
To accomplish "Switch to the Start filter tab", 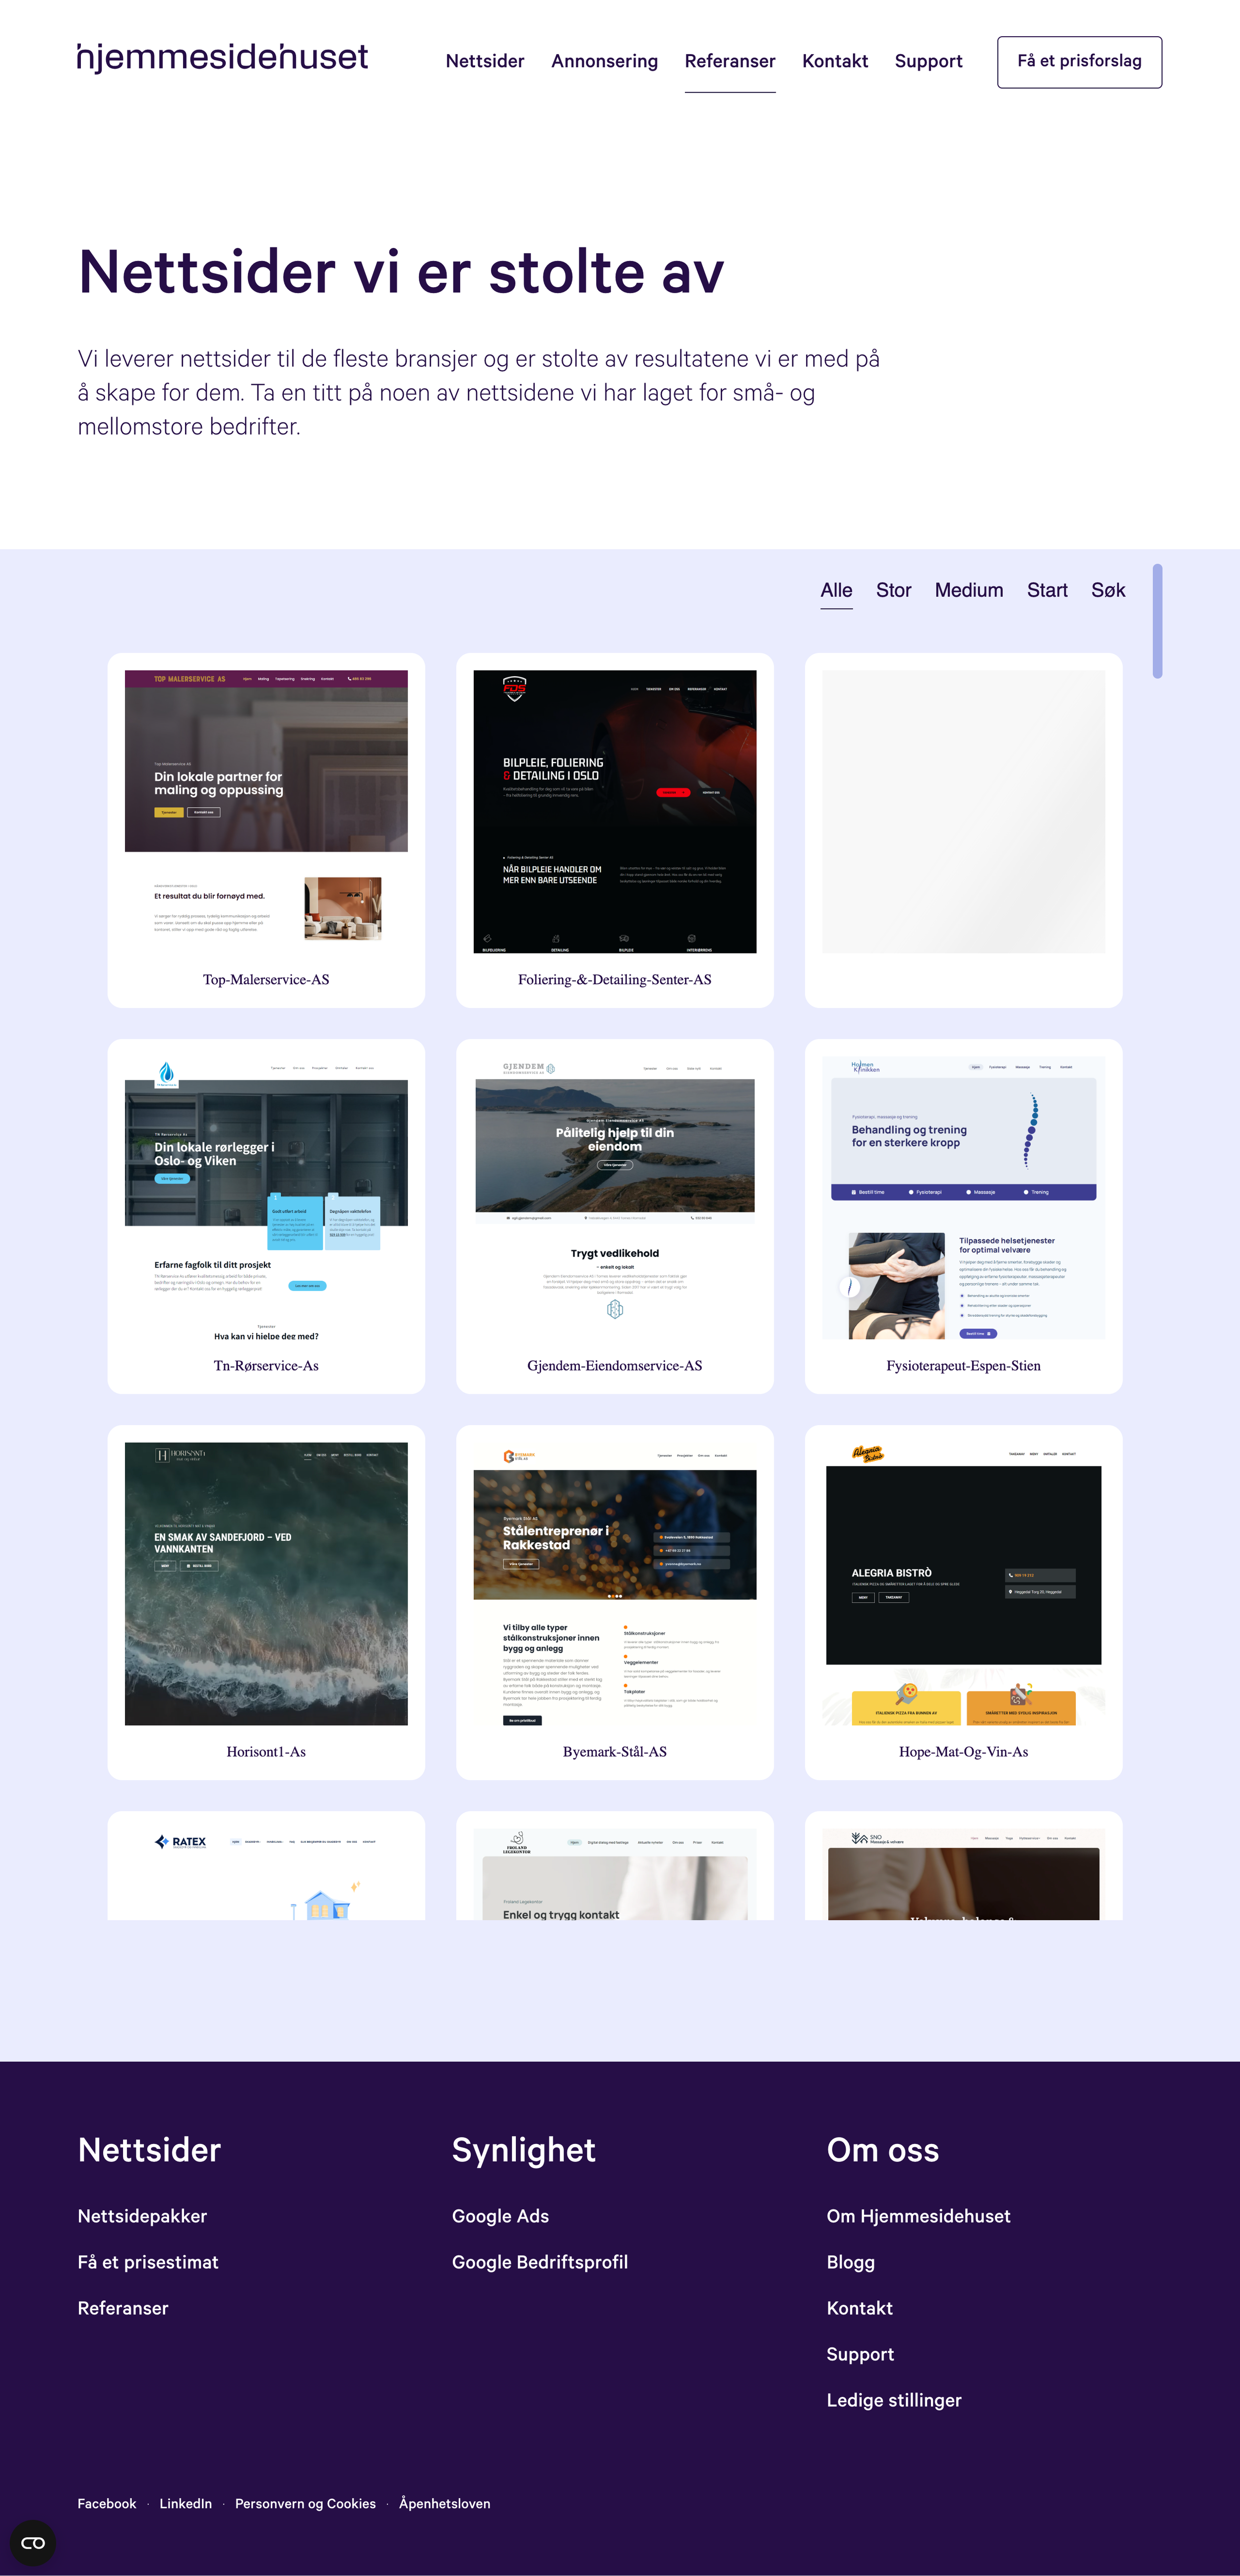I will pyautogui.click(x=1047, y=590).
